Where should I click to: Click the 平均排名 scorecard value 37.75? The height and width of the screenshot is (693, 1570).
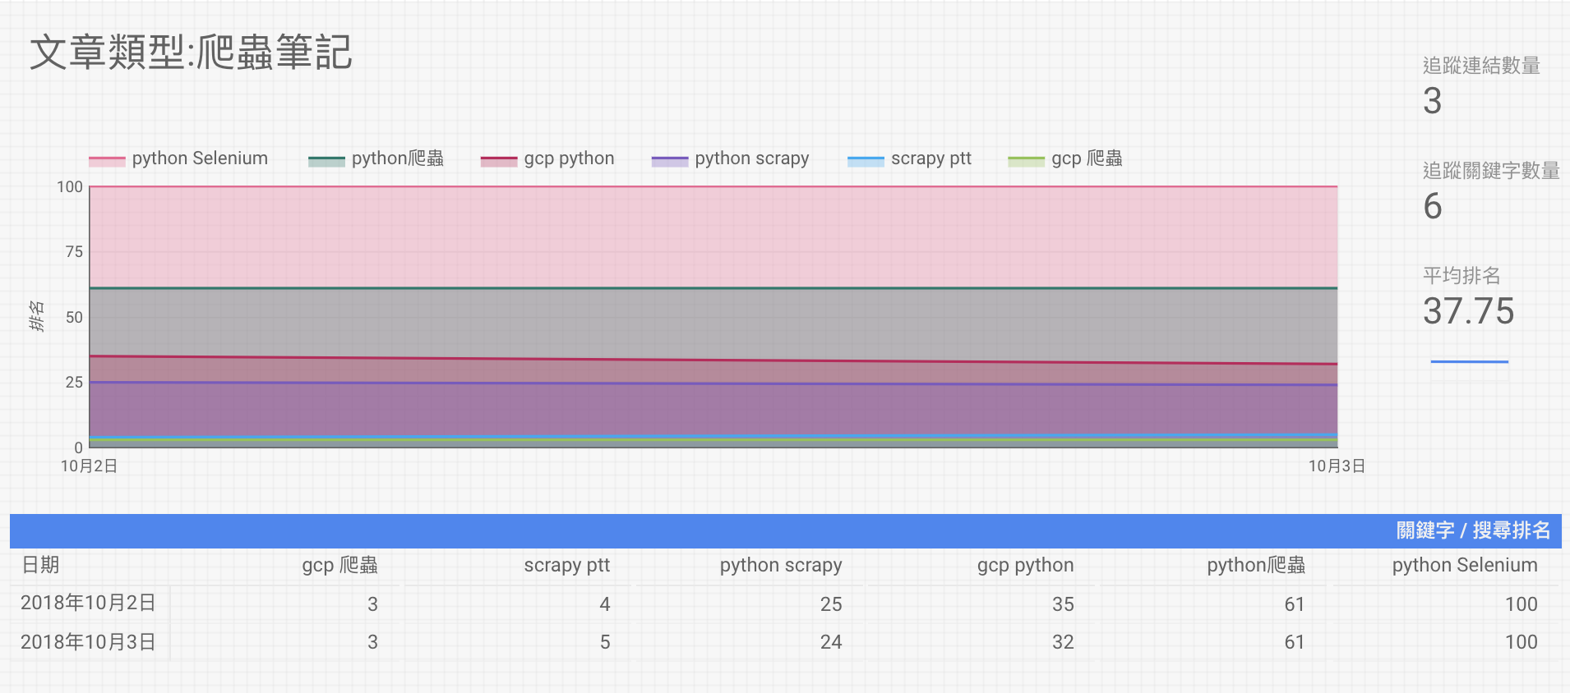[x=1469, y=311]
